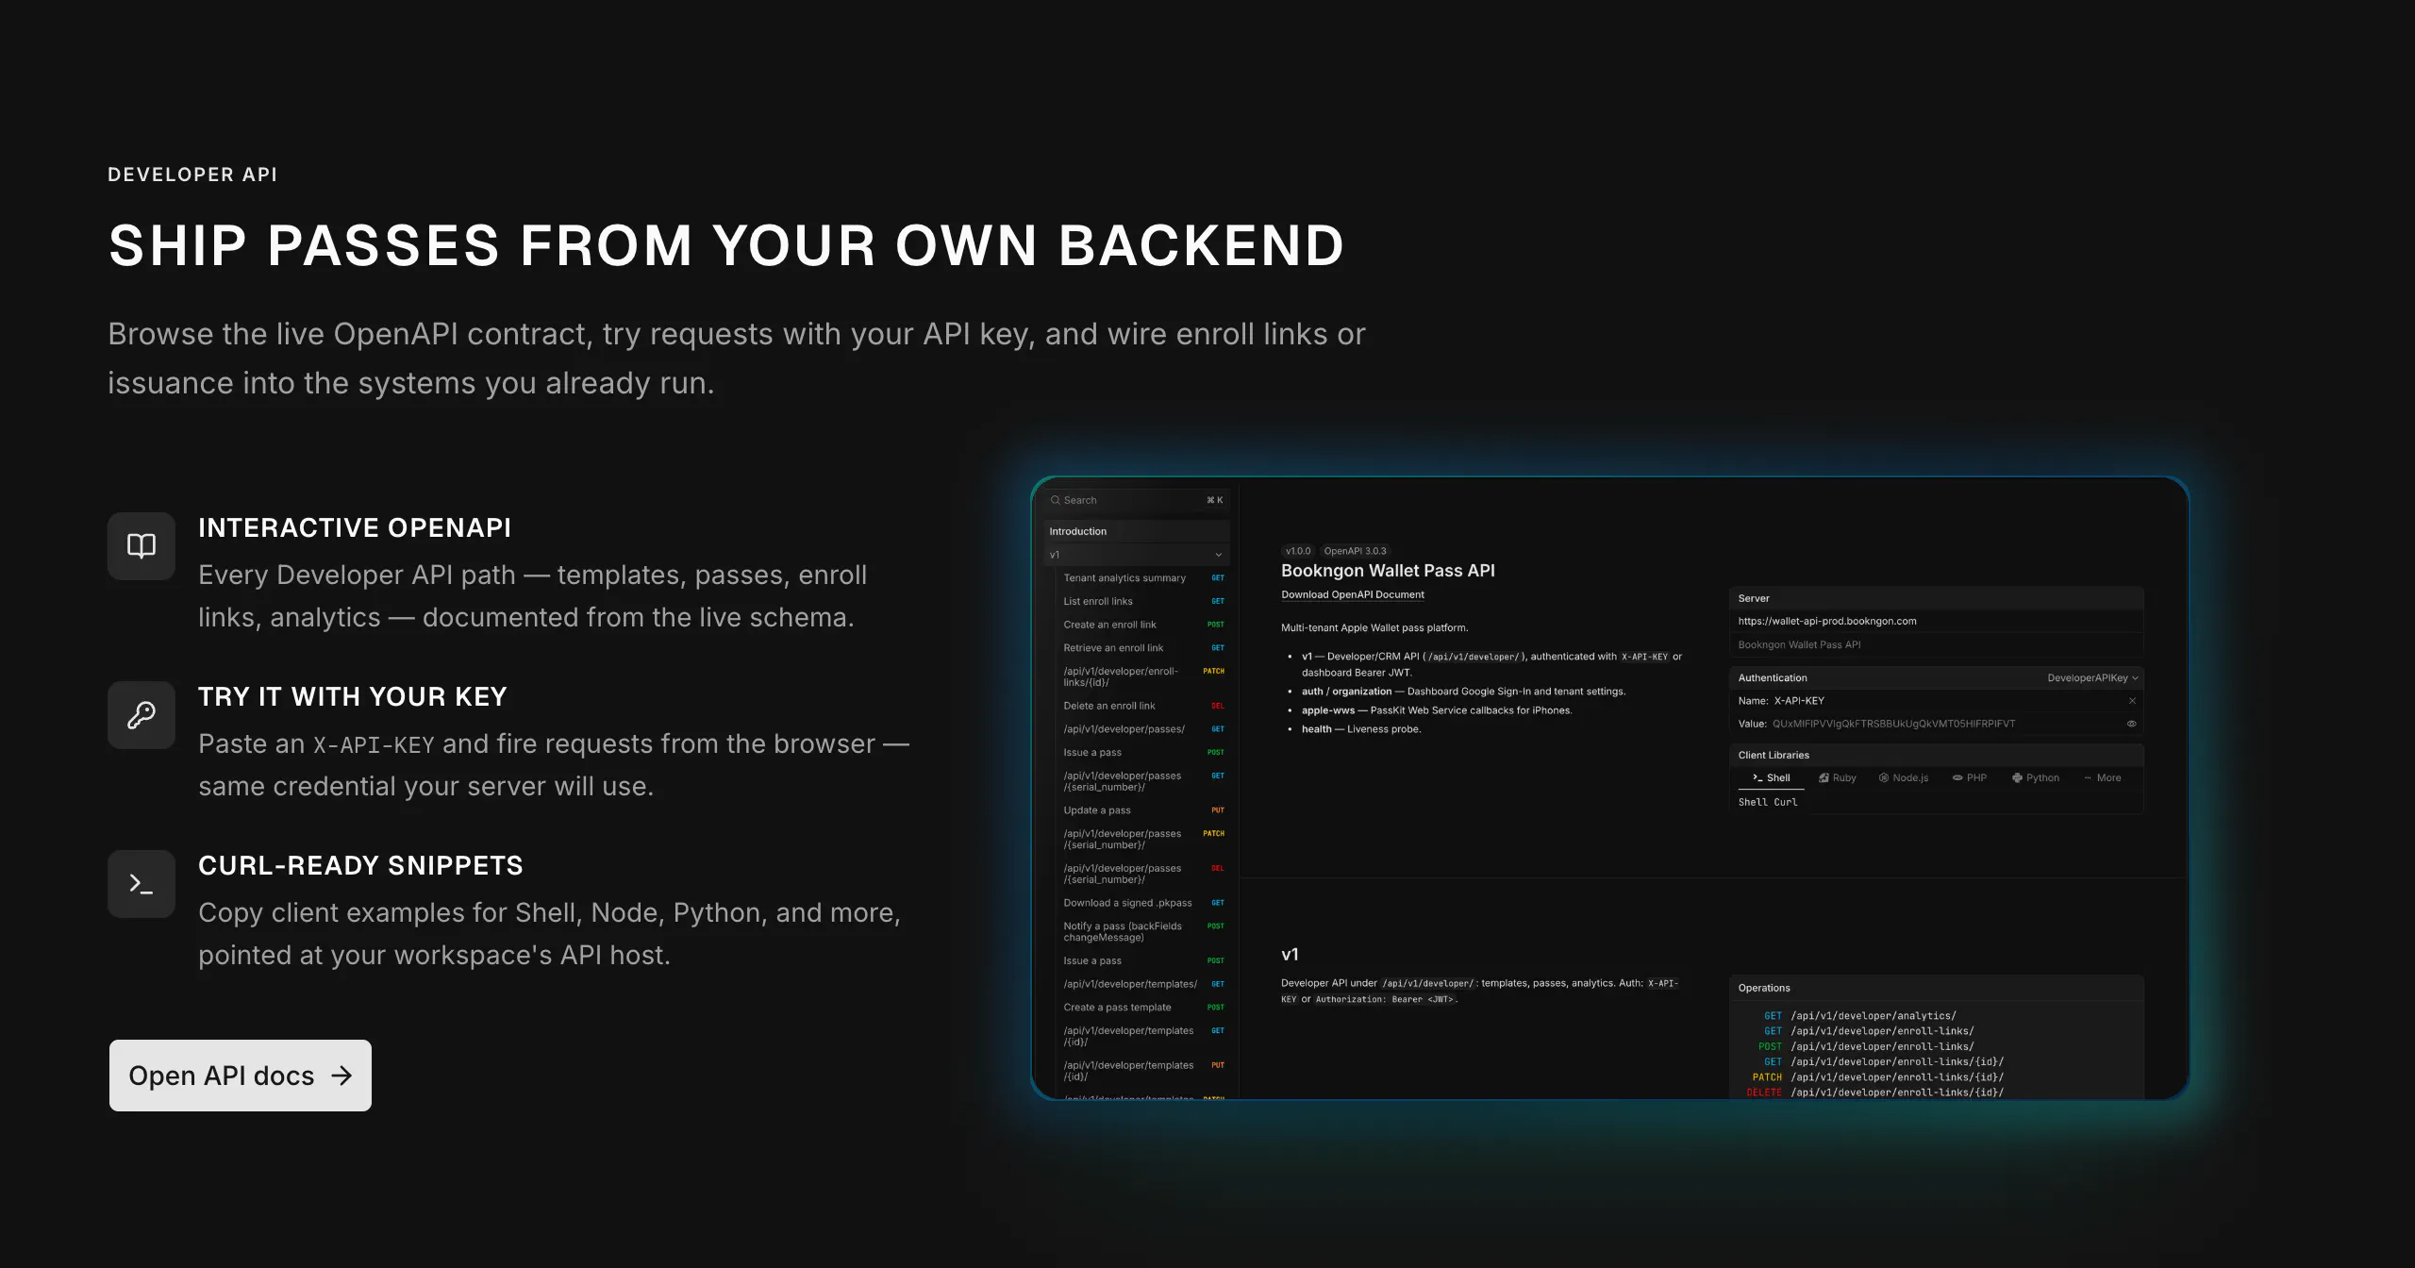Click the docs Search input field
The image size is (2415, 1268).
tap(1136, 500)
